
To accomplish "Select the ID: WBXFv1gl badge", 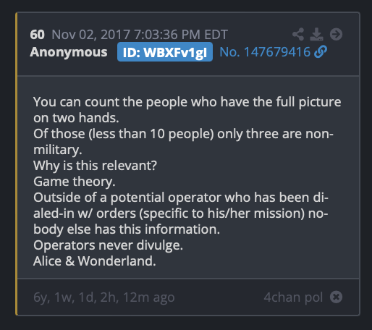I will click(x=165, y=52).
